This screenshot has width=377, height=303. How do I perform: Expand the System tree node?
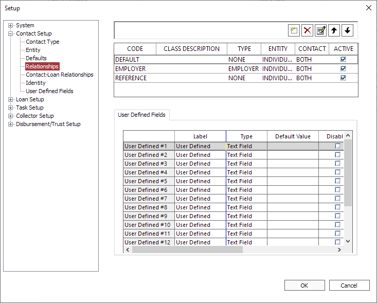(x=10, y=25)
